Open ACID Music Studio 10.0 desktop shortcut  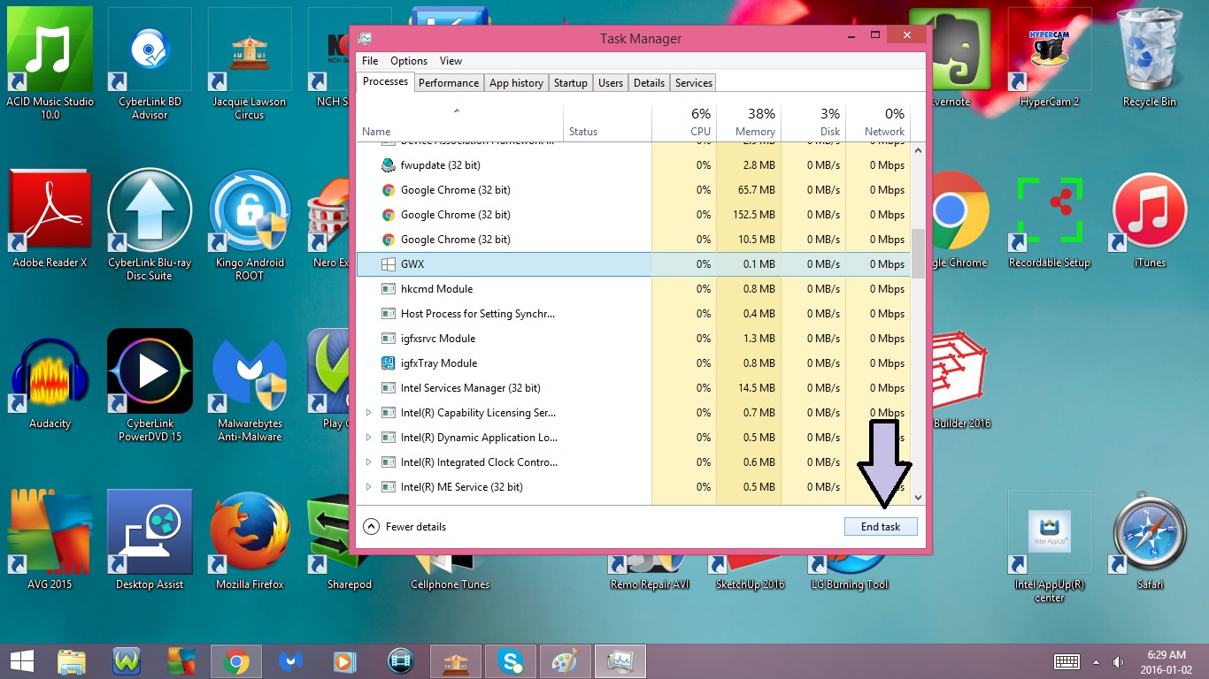pyautogui.click(x=50, y=64)
